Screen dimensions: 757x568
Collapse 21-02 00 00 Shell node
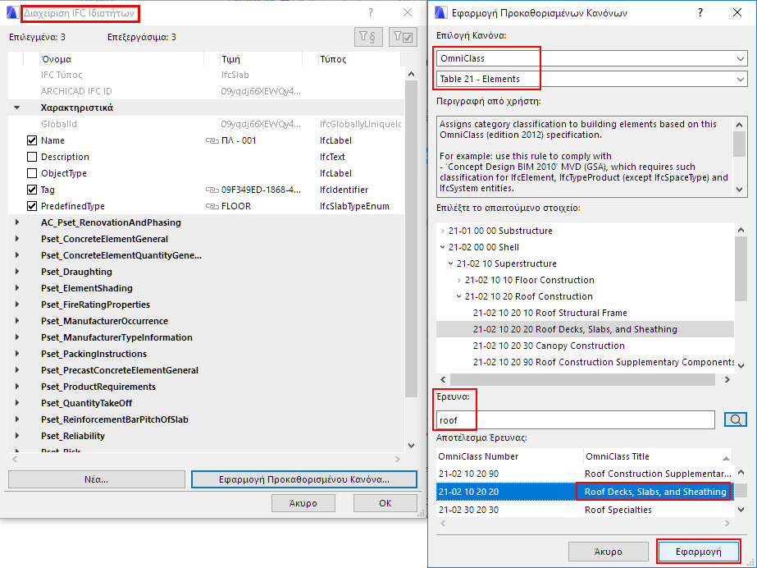pyautogui.click(x=442, y=247)
